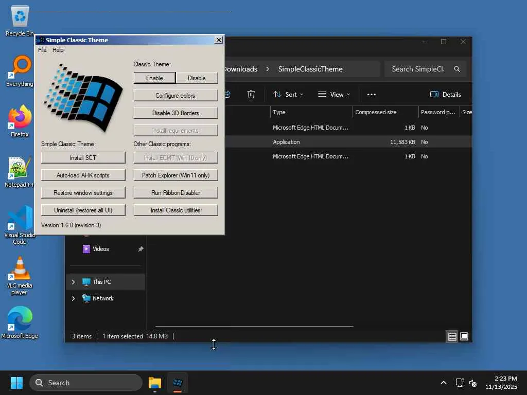Open the Sort dropdown
Screen dimensions: 527x395
(x=288, y=95)
